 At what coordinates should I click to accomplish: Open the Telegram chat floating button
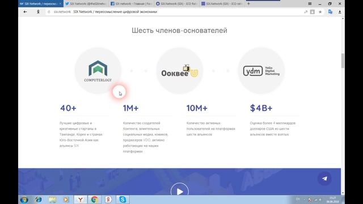pos(324,178)
